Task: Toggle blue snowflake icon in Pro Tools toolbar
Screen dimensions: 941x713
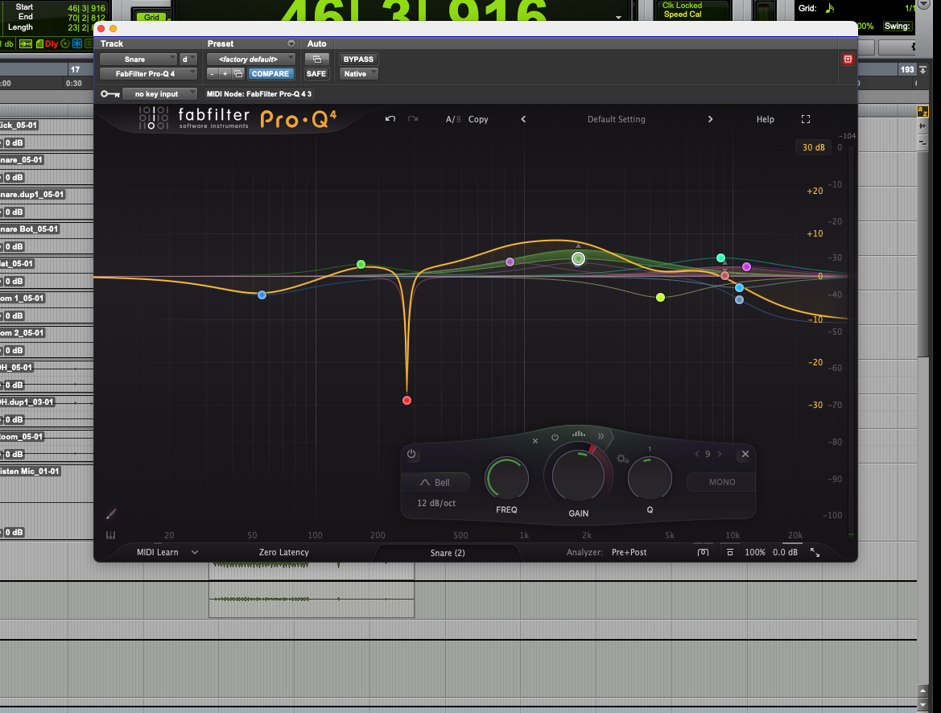Action: pyautogui.click(x=77, y=43)
